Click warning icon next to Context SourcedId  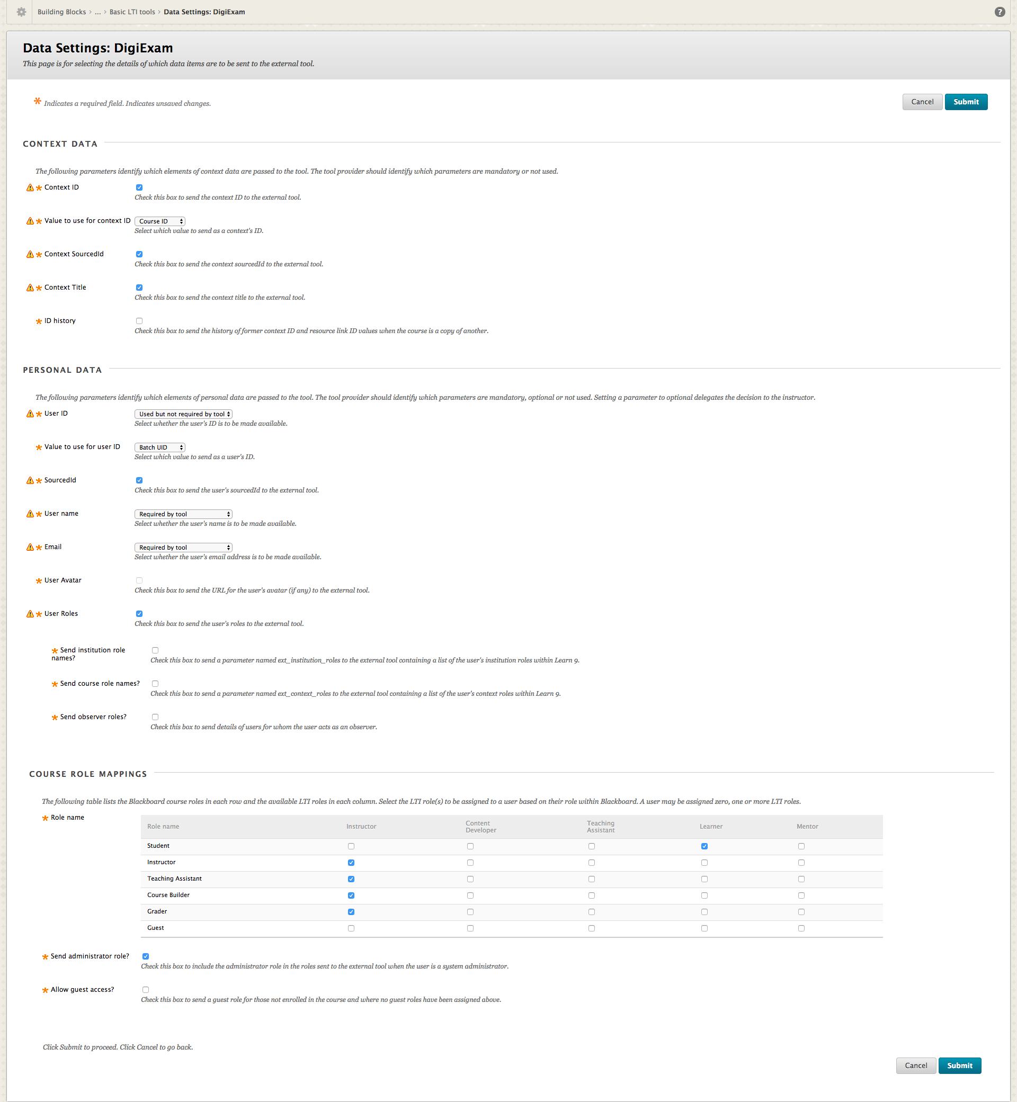30,254
